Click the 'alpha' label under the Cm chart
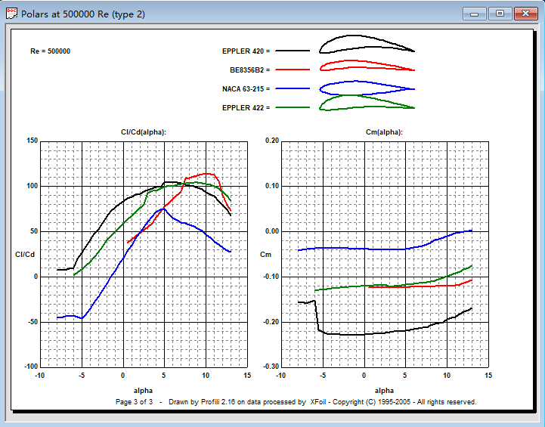 384,390
